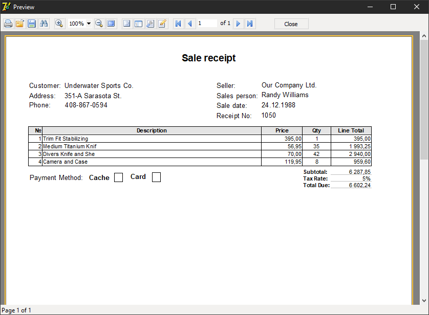
Task: Go to the previous page
Action: pos(190,24)
